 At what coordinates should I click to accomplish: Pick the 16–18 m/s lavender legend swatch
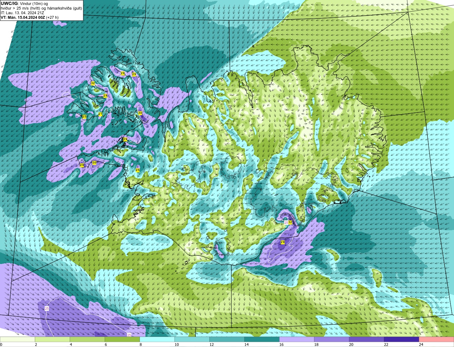(x=297, y=339)
